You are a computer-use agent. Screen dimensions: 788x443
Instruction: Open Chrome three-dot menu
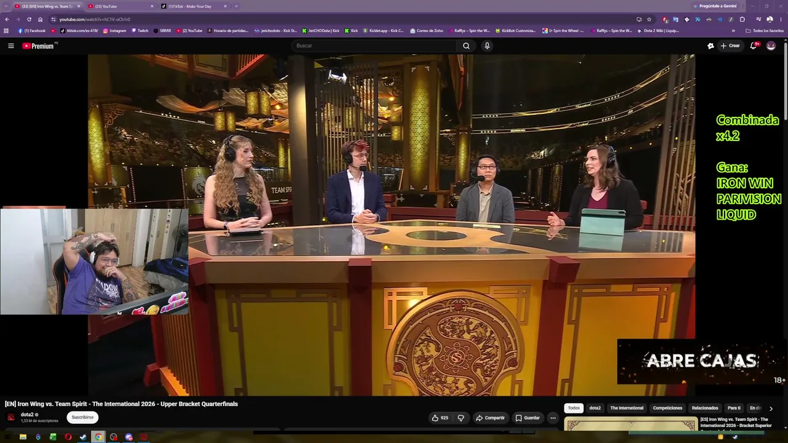[x=781, y=19]
